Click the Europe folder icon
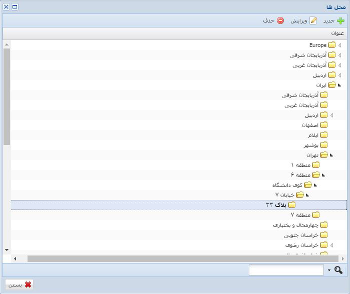 click(332, 45)
